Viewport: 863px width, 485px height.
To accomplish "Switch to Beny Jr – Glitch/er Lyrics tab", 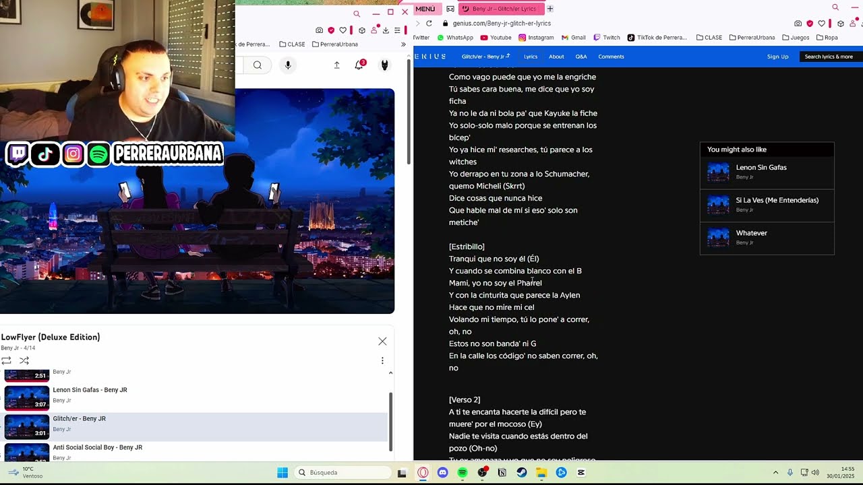I will pyautogui.click(x=501, y=9).
